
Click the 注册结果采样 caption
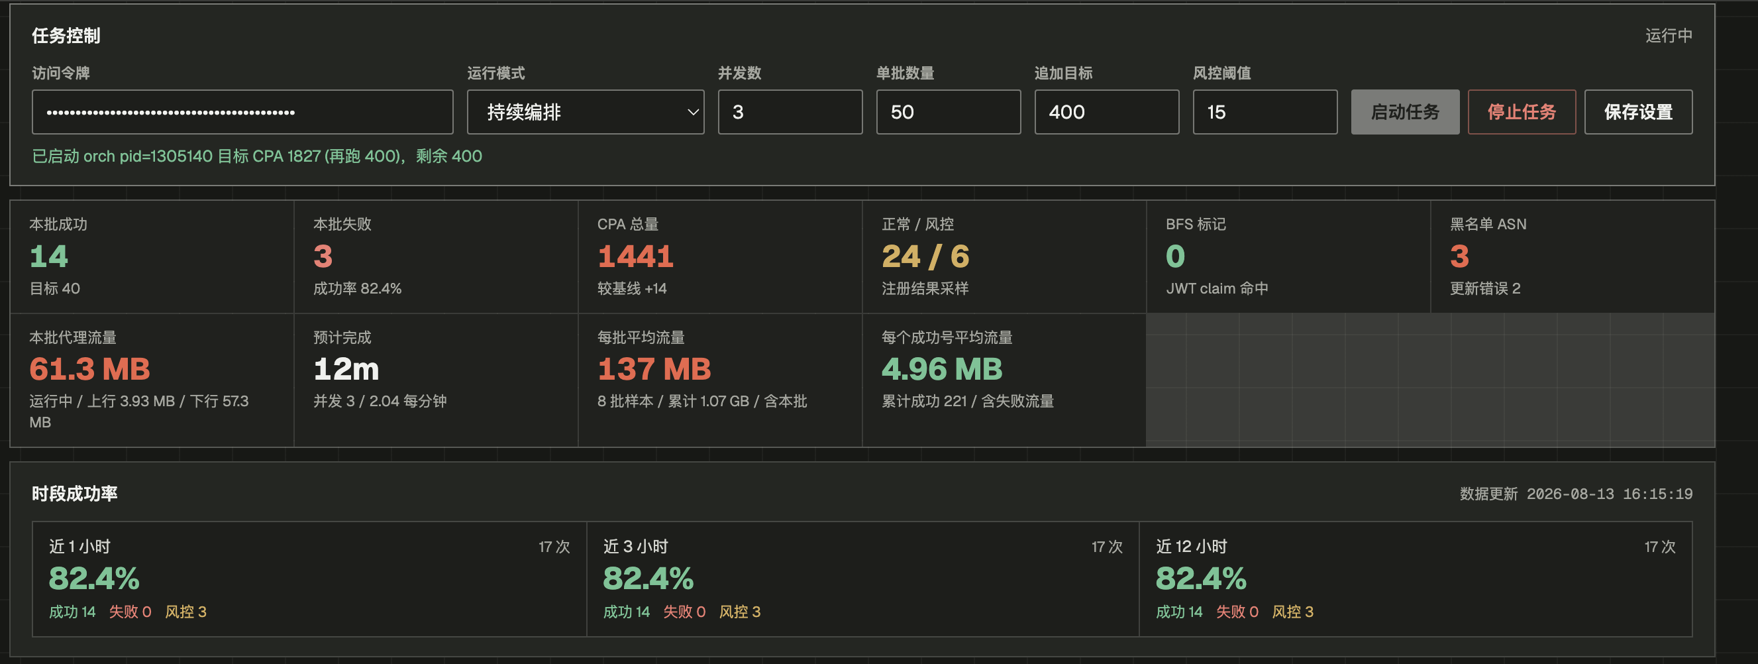click(x=925, y=289)
